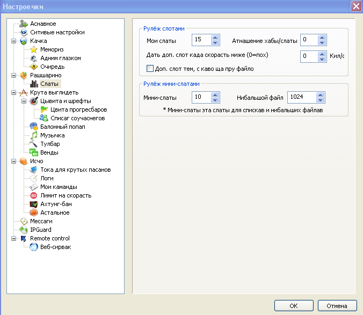Click the IPGuard shield icon

coord(23,230)
